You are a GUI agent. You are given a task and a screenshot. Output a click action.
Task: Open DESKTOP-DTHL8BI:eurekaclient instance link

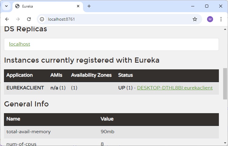pos(175,88)
